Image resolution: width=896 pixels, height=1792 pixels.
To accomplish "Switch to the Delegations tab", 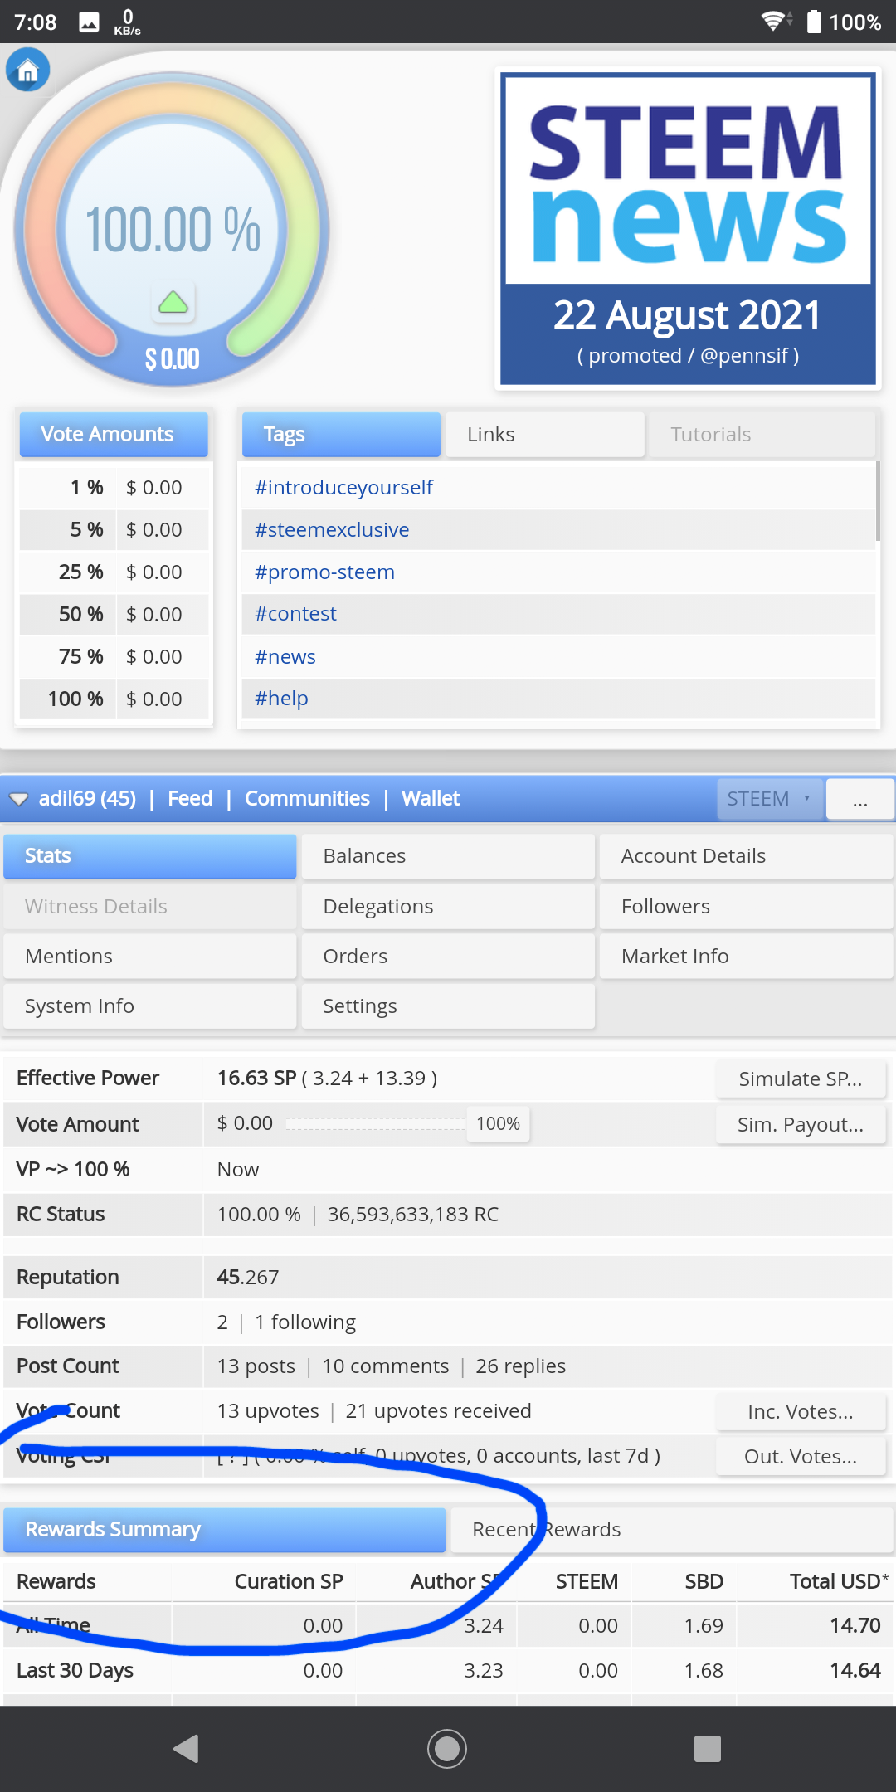I will click(448, 906).
